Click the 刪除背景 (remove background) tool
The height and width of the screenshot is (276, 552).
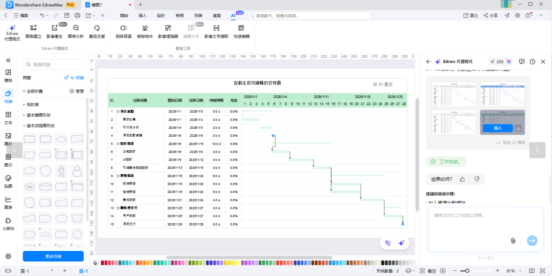pos(124,31)
